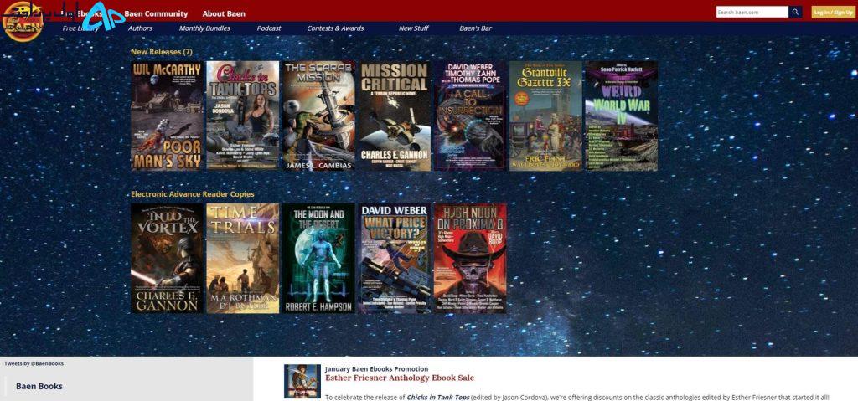Focus the Search baen.com input field
Screen dimensions: 858x401
pyautogui.click(x=752, y=12)
